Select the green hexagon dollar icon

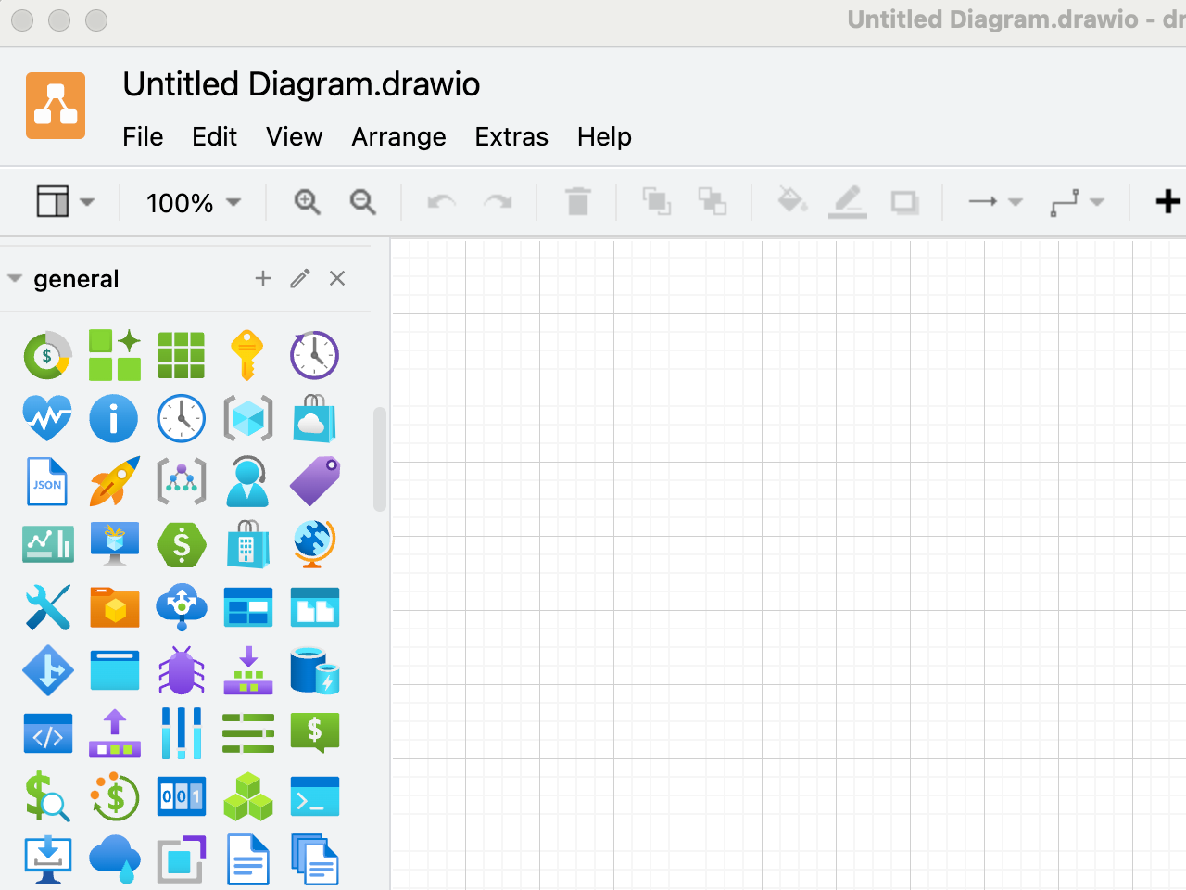point(181,544)
